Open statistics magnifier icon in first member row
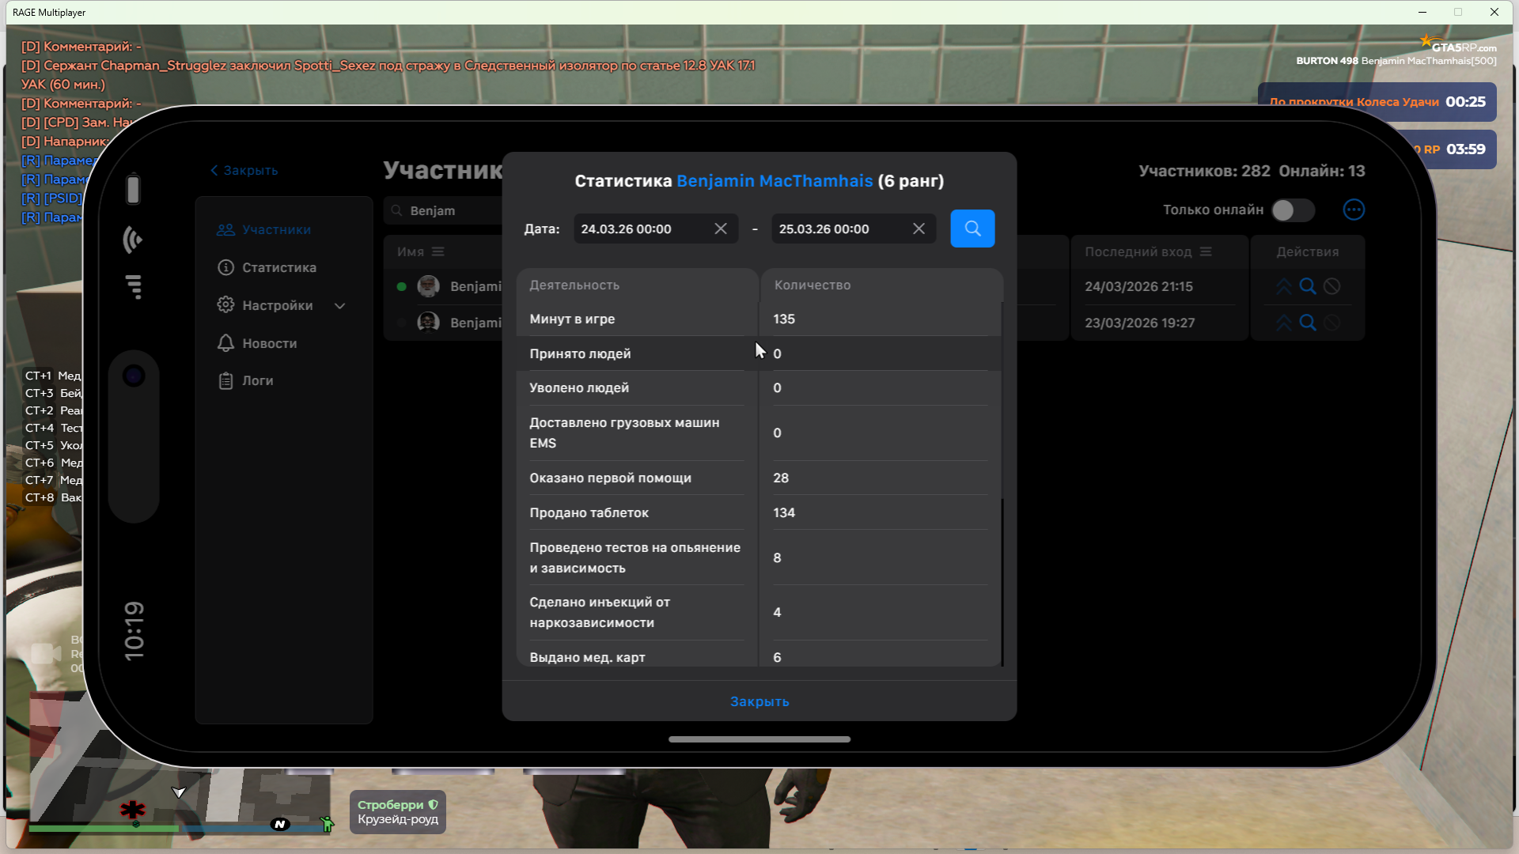 point(1308,286)
